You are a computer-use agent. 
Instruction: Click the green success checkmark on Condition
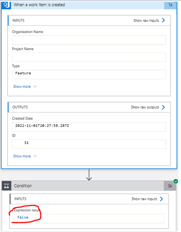176,181
